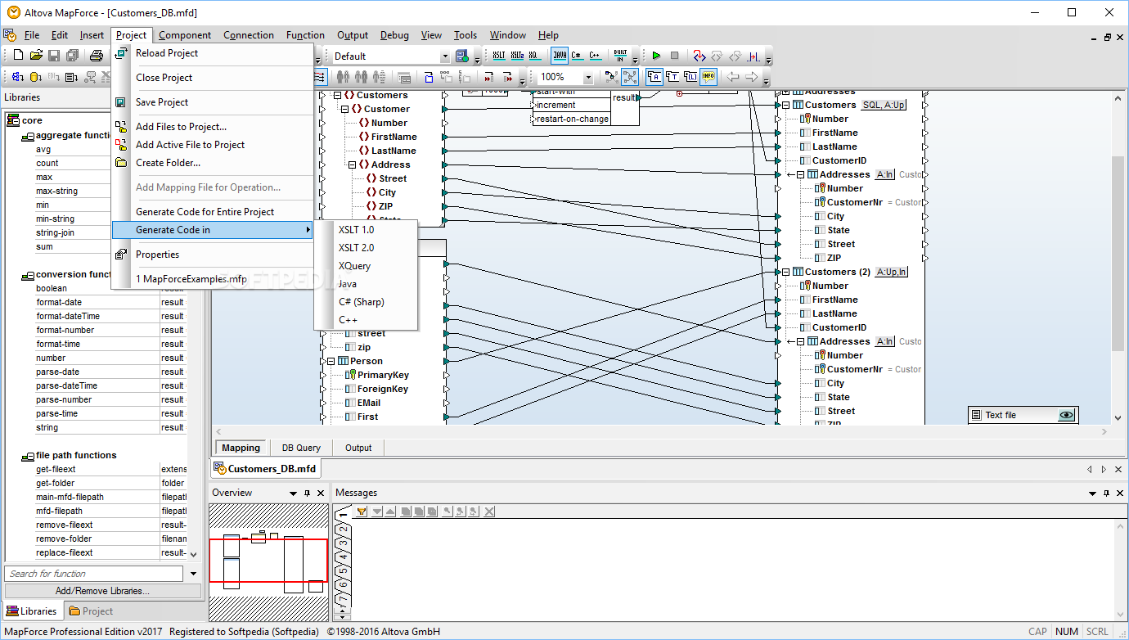Click the New file toolbar icon
This screenshot has height=640, width=1129.
coord(18,56)
